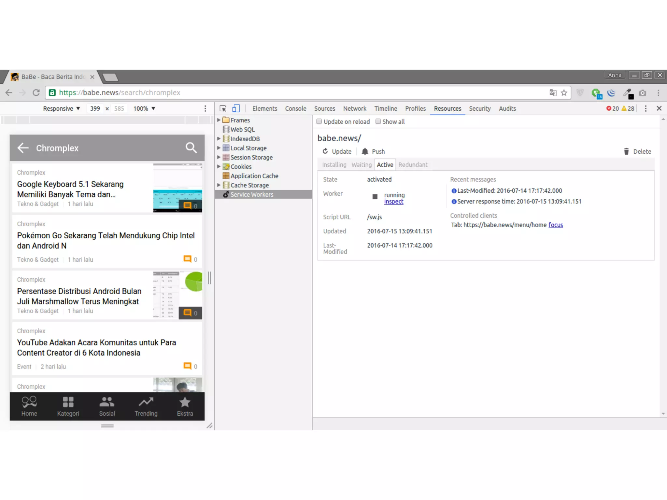Screen dimensions: 667x500
Task: Expand the Frames tree node
Action: 219,120
